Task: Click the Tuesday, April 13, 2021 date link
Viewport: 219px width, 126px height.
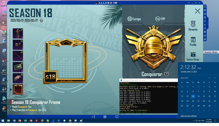Action: (189, 72)
